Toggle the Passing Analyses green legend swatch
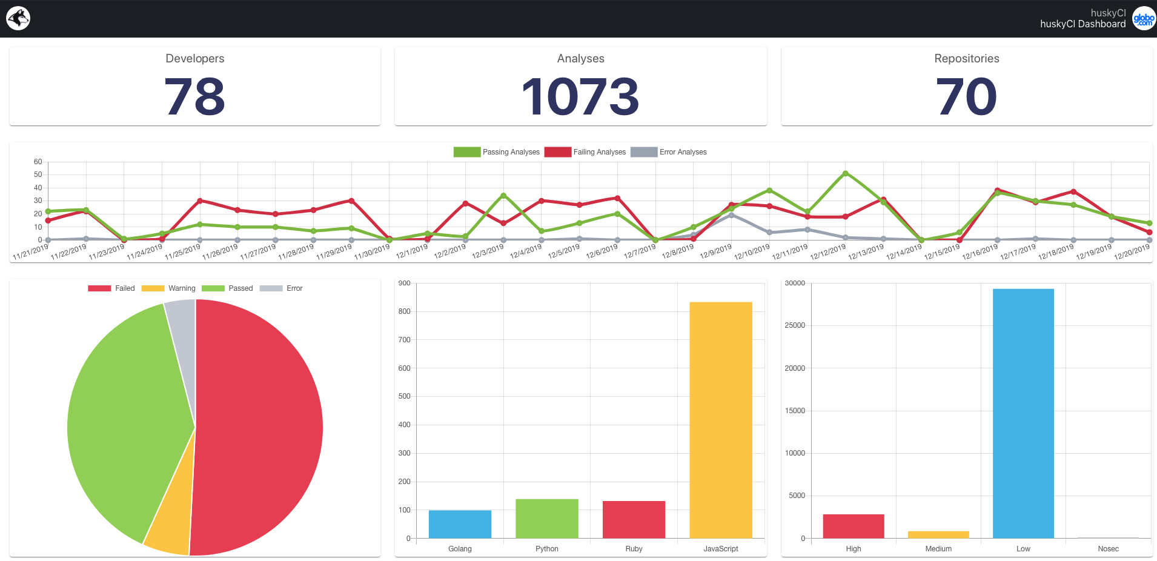Screen dimensions: 1157x561 [467, 152]
